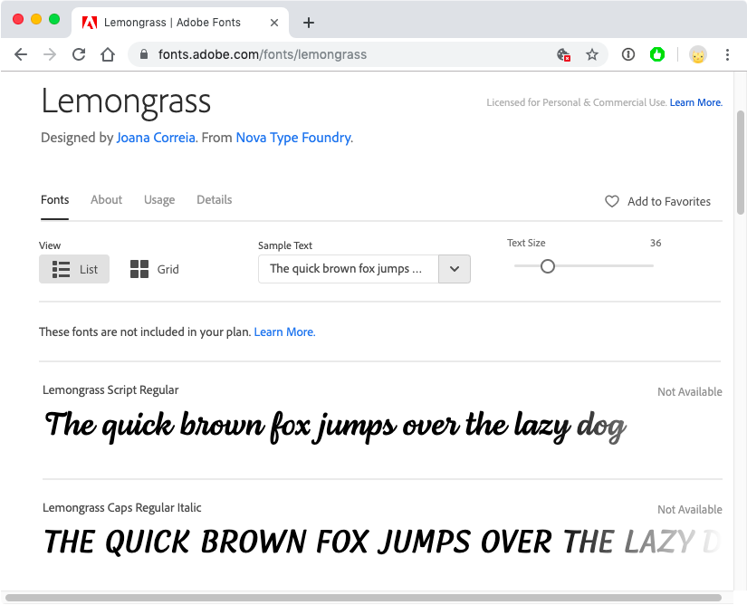This screenshot has width=747, height=605.
Task: Click the blocked cookies icon in address bar
Action: click(563, 54)
